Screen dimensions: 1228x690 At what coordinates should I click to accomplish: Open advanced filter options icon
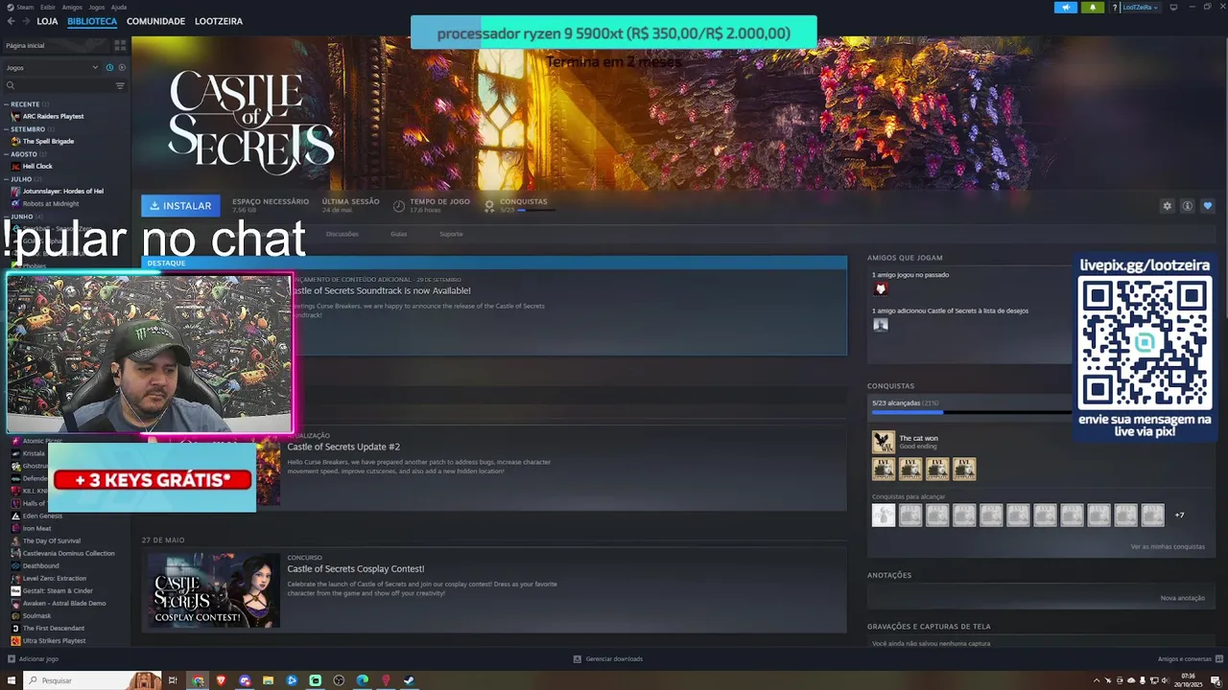point(120,85)
